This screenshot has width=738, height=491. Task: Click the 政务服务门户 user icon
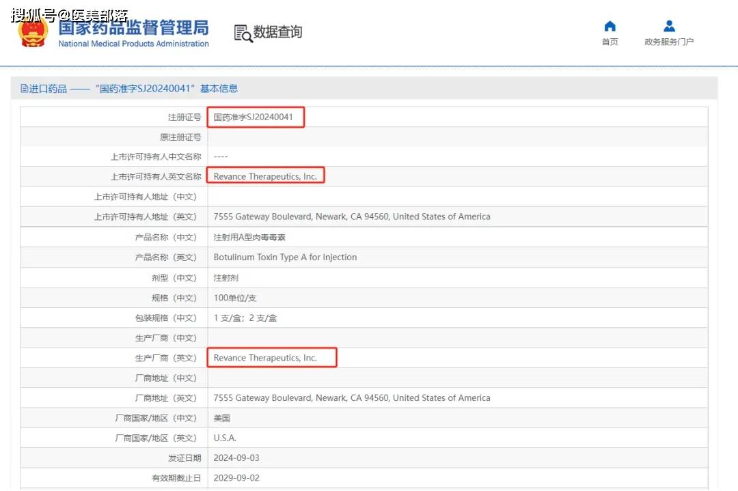point(669,26)
